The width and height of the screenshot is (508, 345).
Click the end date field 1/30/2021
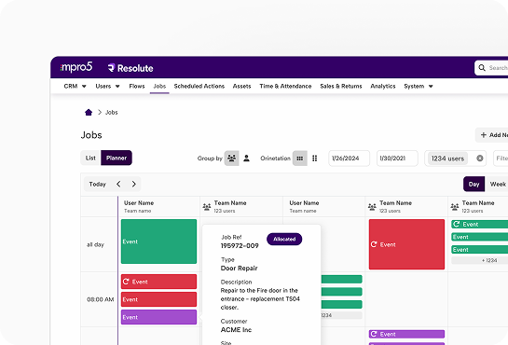click(x=397, y=159)
